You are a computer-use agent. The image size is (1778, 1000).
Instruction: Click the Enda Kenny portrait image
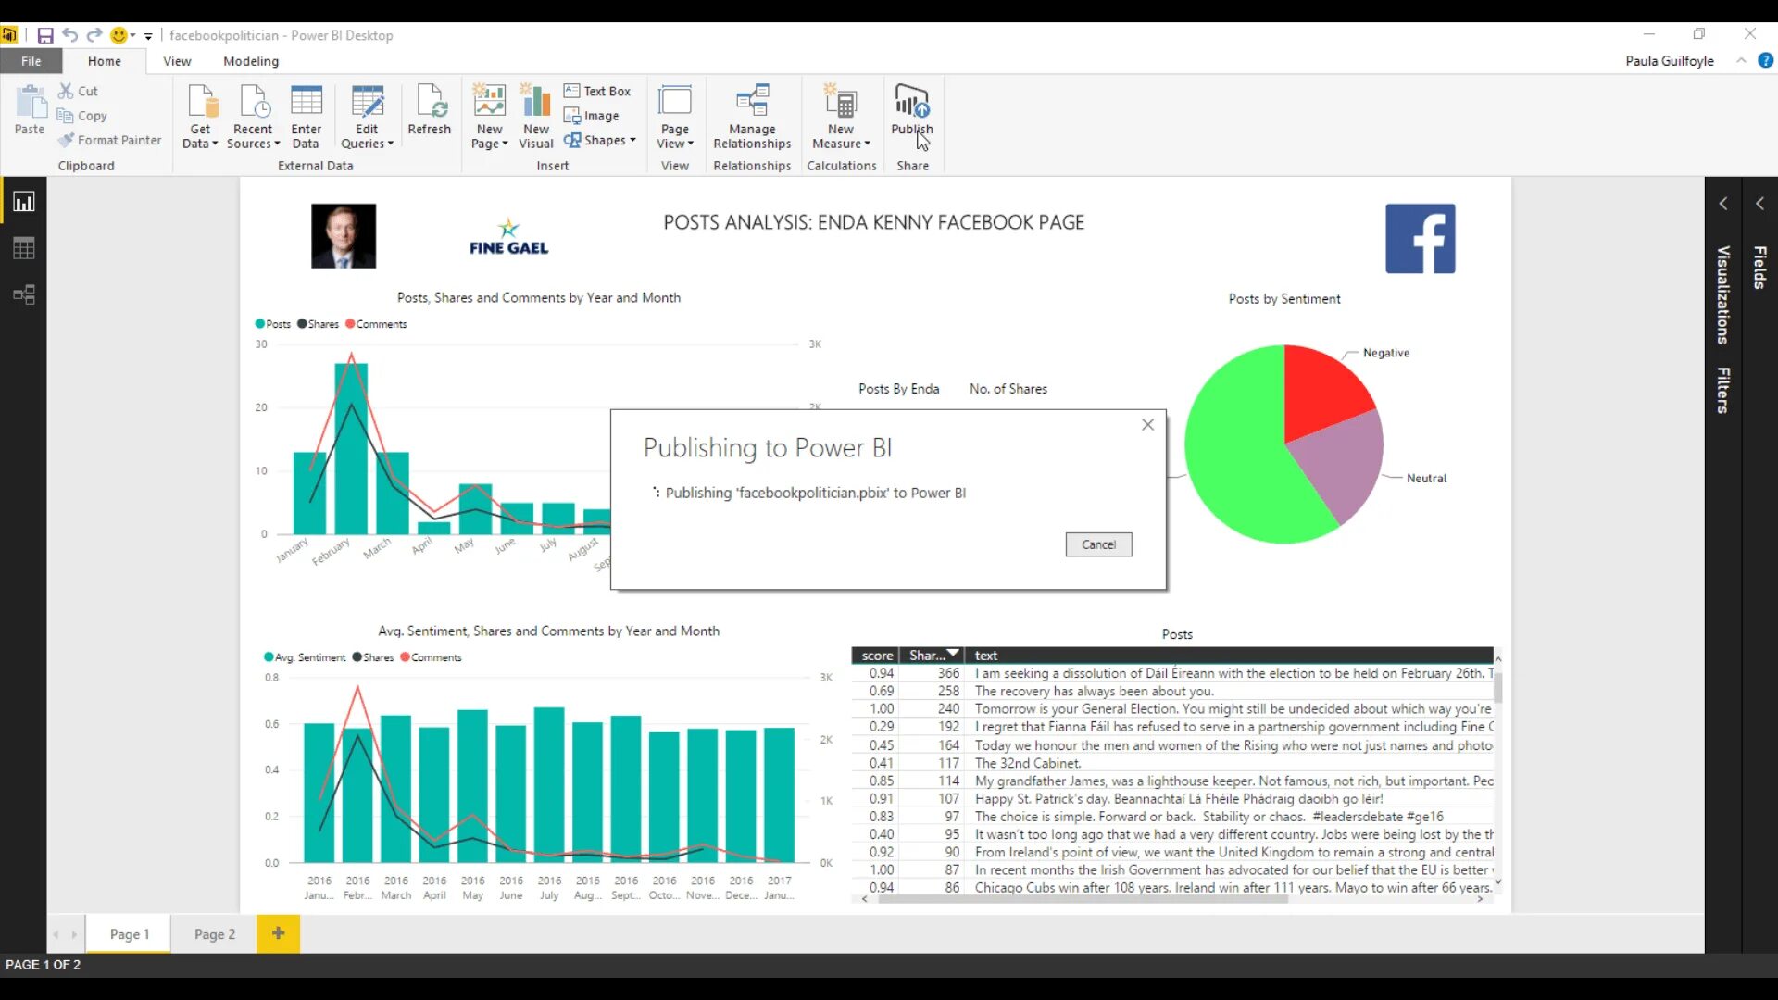click(x=344, y=236)
